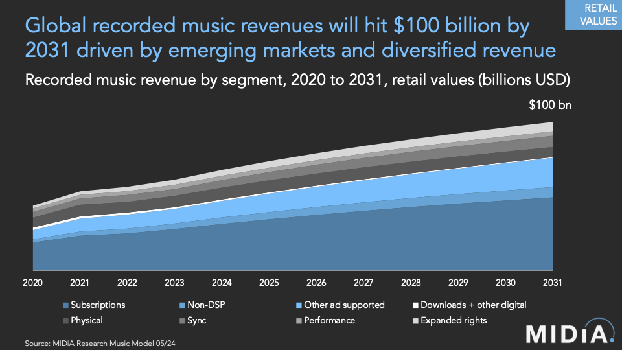The image size is (622, 350).
Task: Click the 2031 x-axis label
Action: click(552, 283)
